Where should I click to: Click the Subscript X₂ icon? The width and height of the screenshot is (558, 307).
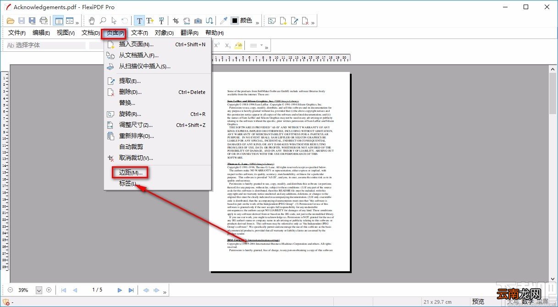pos(228,45)
